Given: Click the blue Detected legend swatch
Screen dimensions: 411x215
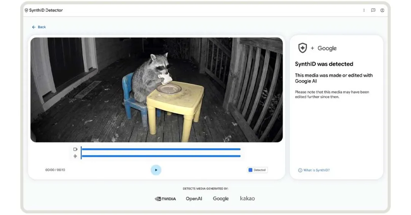Looking at the screenshot, I should click(250, 170).
